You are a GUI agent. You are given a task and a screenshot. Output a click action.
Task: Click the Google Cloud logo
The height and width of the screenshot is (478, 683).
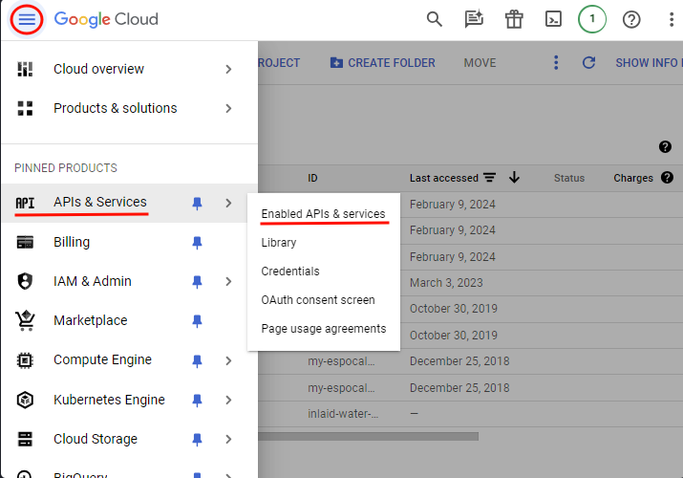point(106,19)
